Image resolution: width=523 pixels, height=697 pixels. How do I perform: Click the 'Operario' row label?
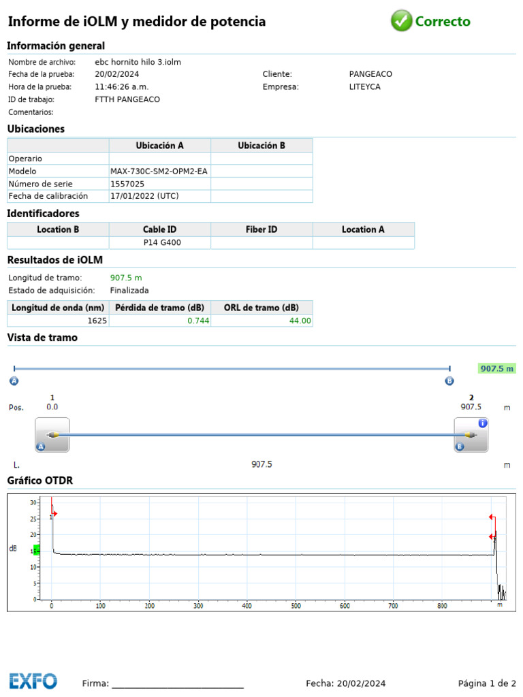tap(25, 159)
